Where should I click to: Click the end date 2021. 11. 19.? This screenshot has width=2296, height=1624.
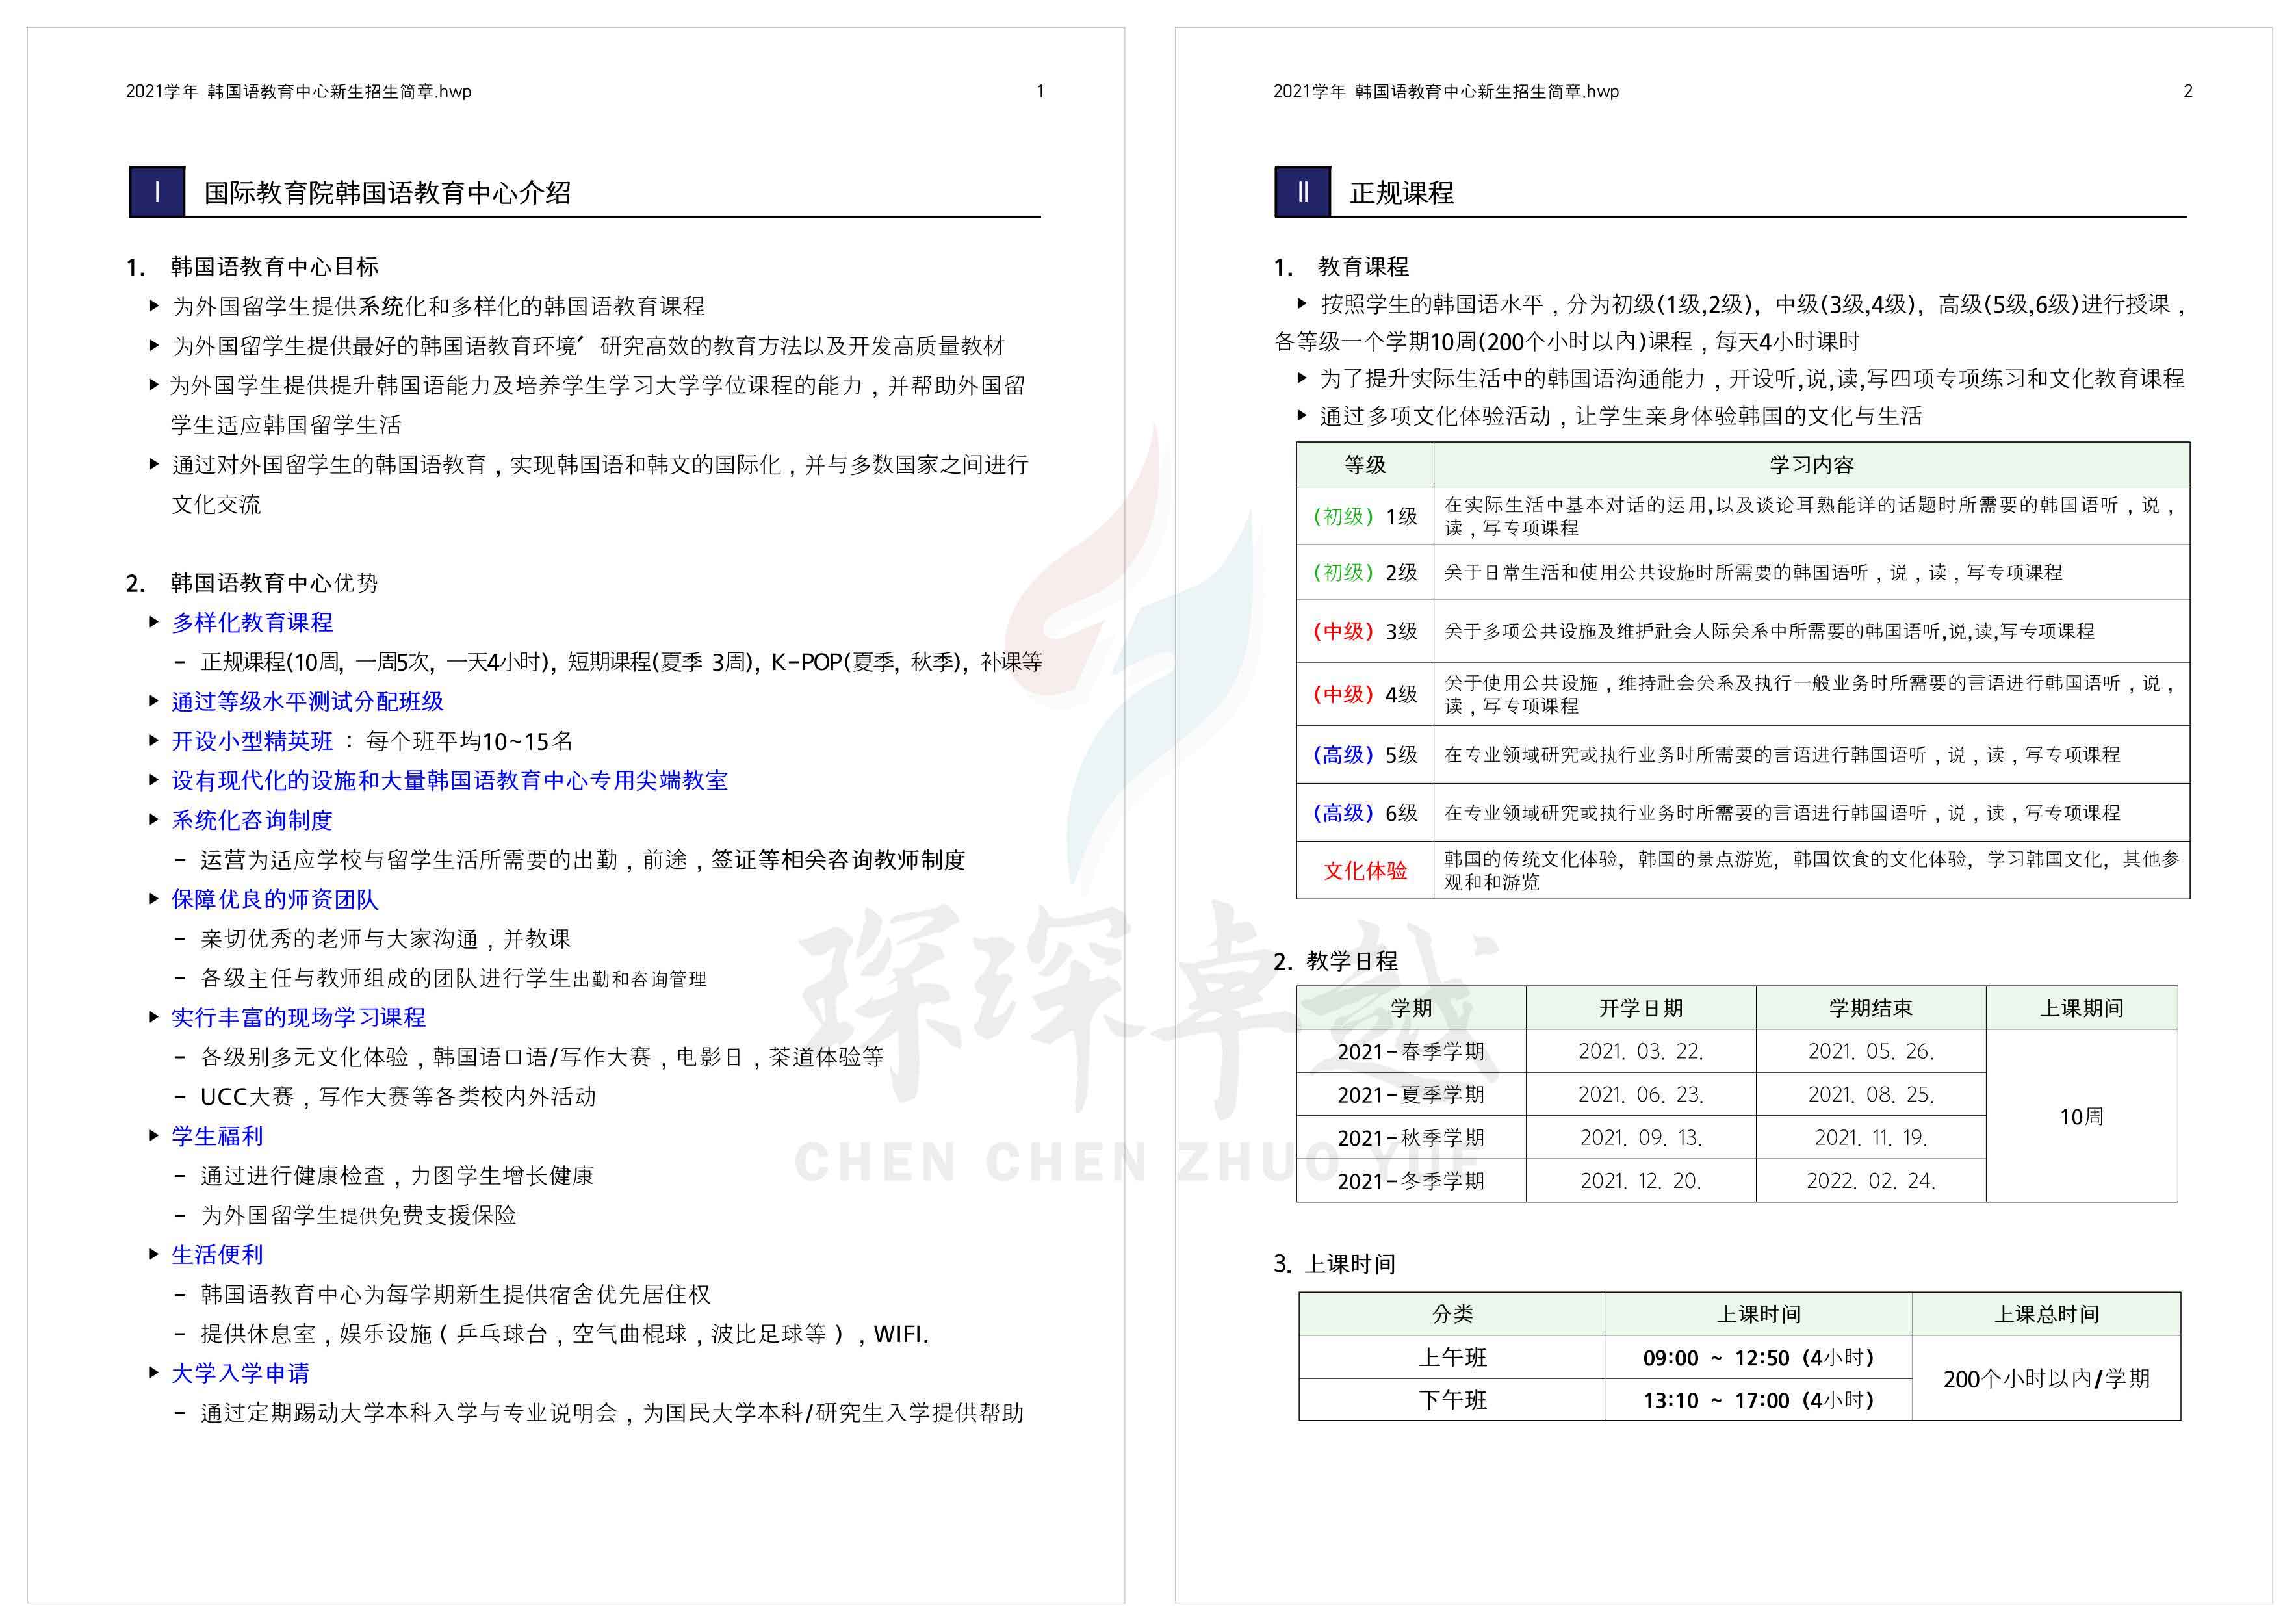pyautogui.click(x=1871, y=1138)
